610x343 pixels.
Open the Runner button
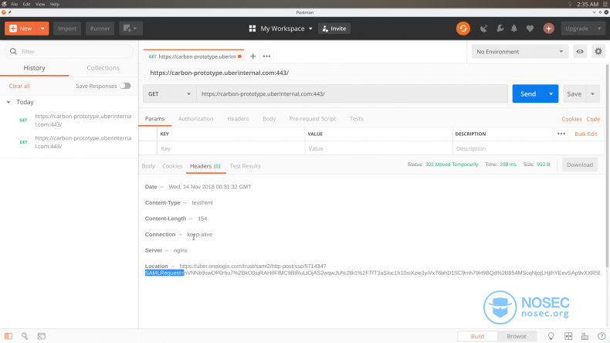pyautogui.click(x=100, y=29)
